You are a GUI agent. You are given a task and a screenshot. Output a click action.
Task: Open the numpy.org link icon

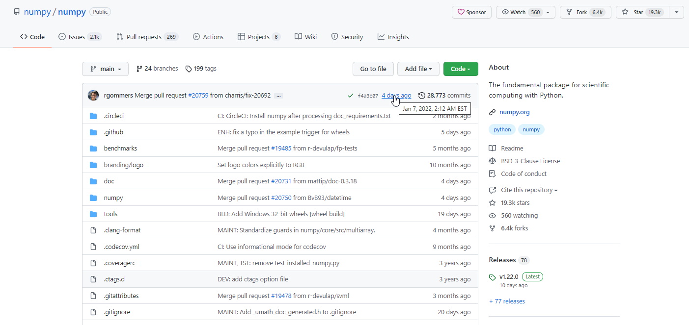click(x=492, y=112)
